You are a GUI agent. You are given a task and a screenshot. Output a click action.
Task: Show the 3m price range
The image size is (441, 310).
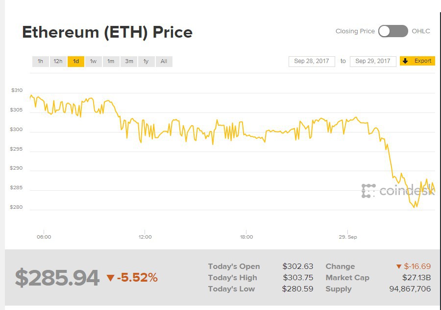[x=129, y=62]
